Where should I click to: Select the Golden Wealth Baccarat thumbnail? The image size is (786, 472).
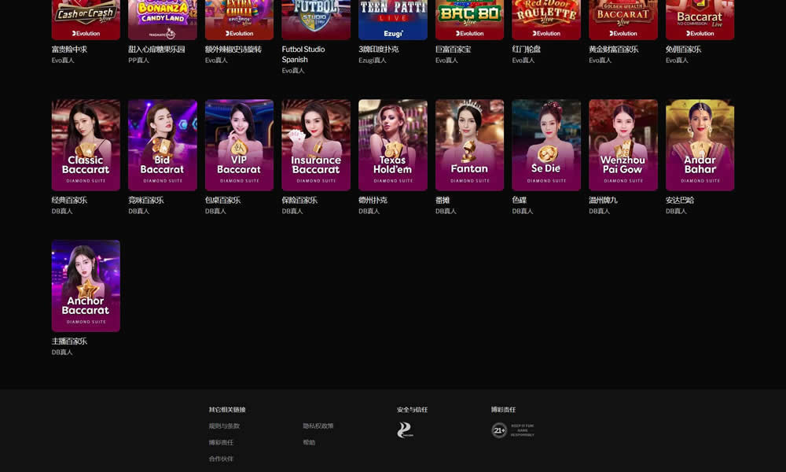623,20
